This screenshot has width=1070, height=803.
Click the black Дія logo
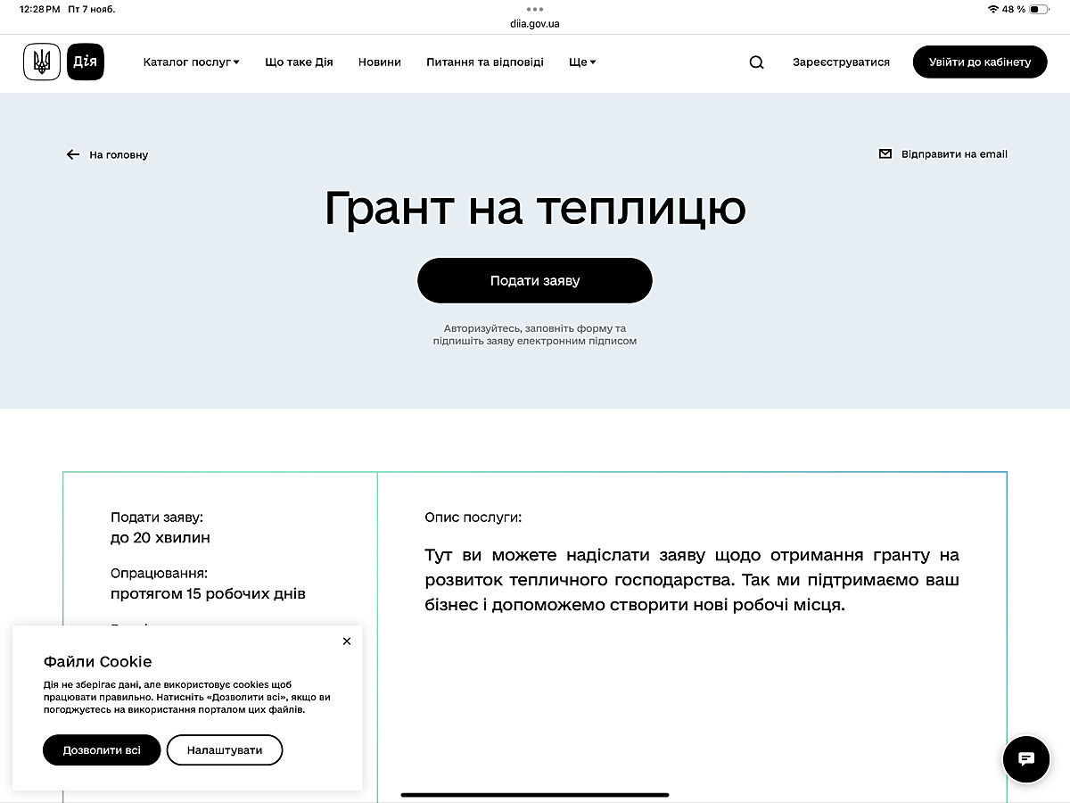click(86, 62)
